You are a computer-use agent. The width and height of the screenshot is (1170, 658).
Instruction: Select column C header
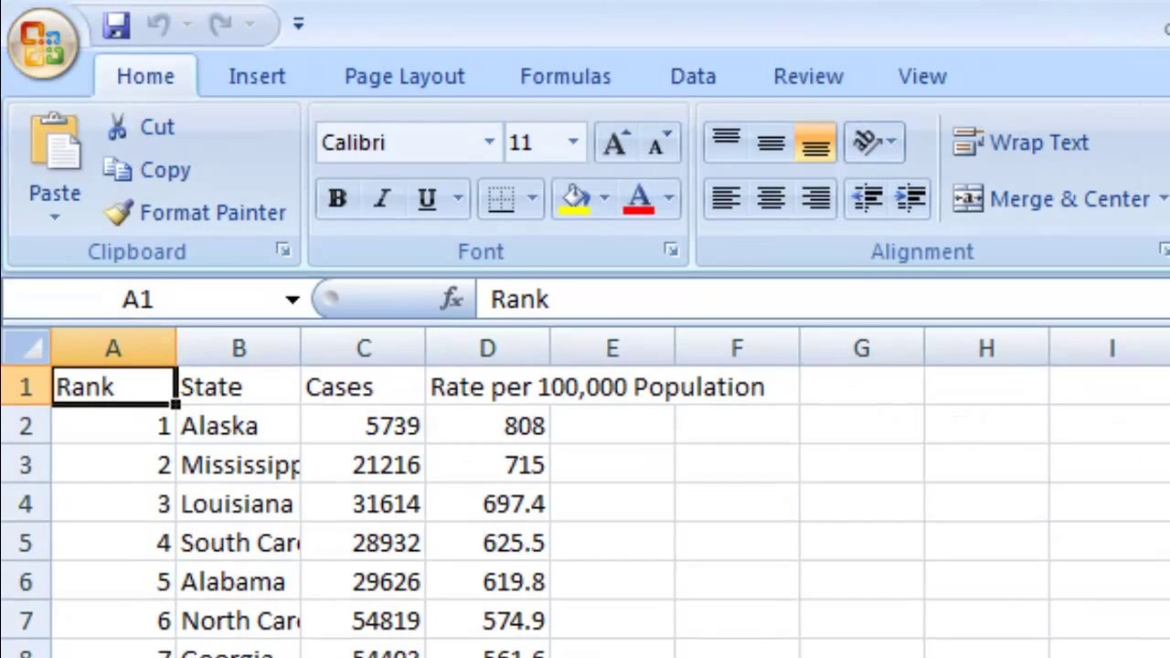363,348
